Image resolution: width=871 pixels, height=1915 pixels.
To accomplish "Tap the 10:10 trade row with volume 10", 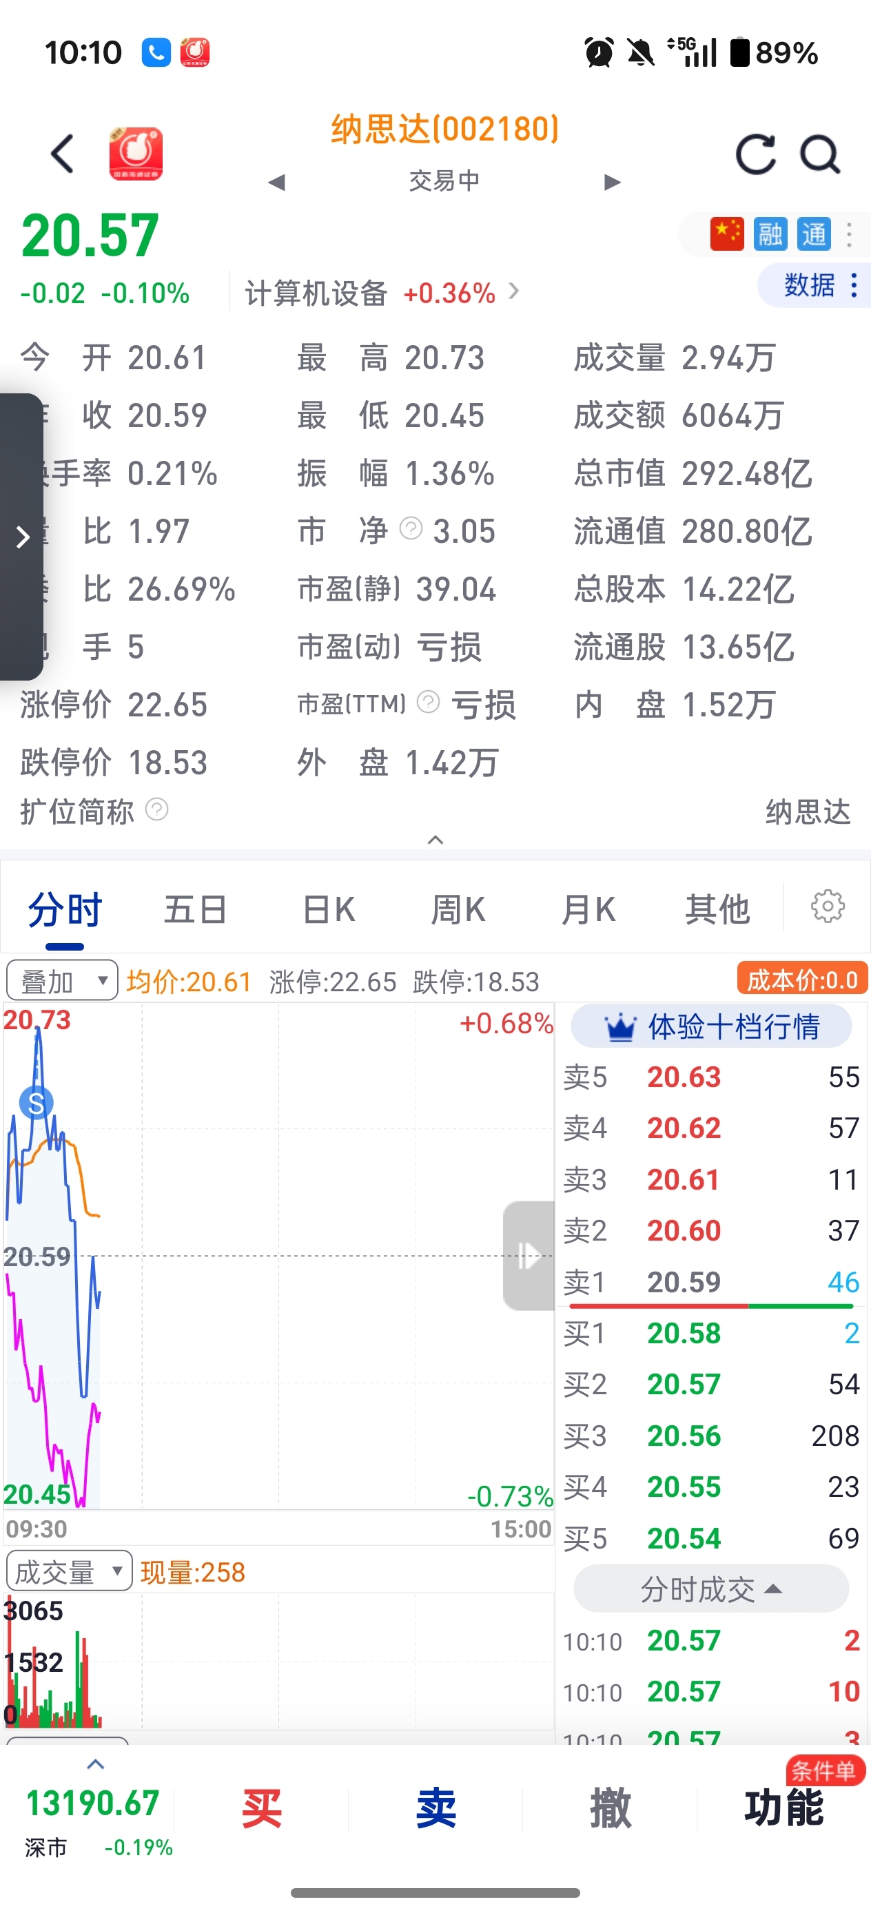I will click(711, 1692).
